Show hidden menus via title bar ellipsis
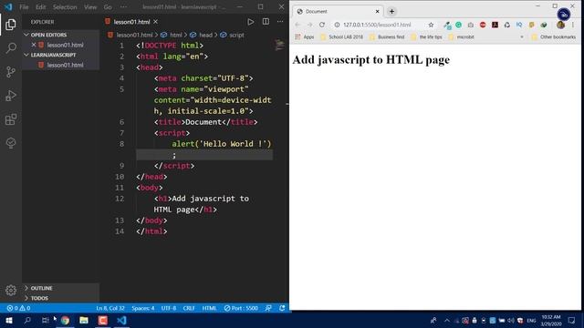This screenshot has height=328, width=584. [x=124, y=7]
